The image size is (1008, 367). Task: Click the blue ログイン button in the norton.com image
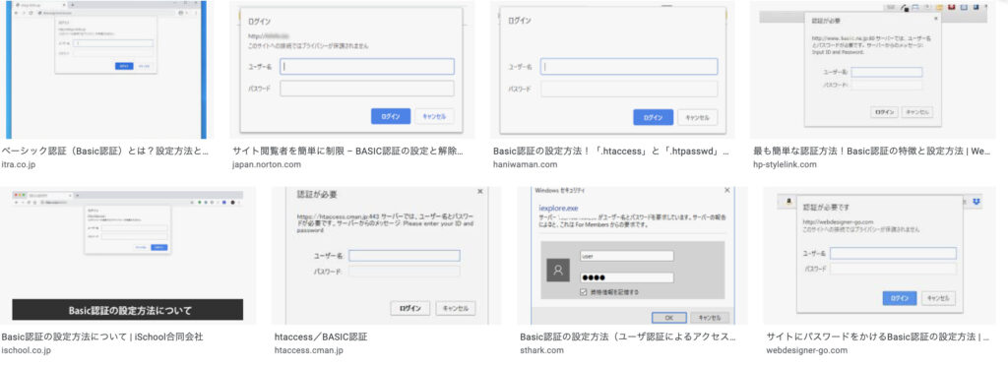click(391, 116)
